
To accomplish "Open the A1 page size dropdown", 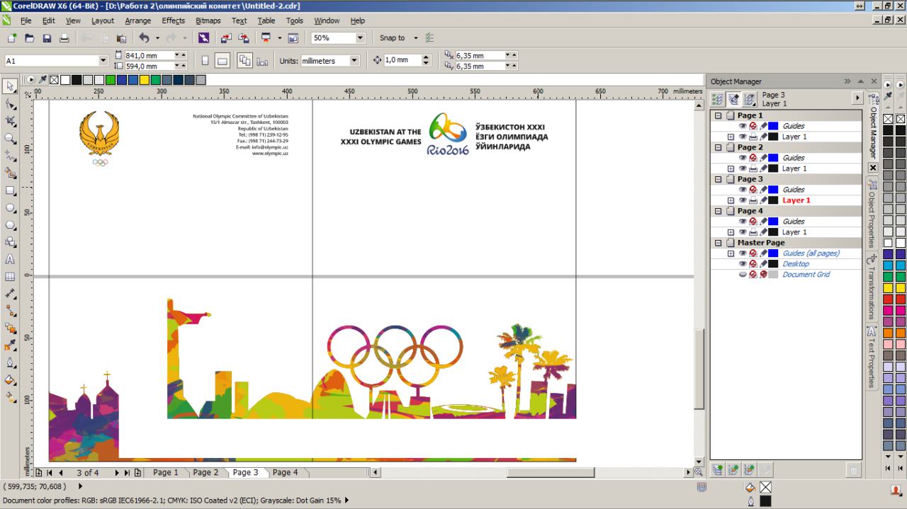I will 103,61.
